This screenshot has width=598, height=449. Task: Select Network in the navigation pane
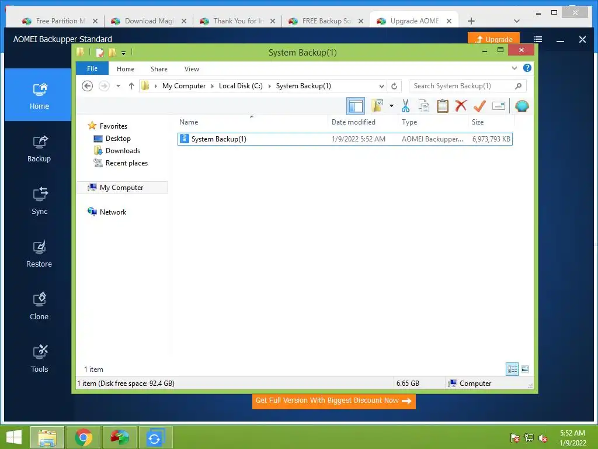tap(107, 212)
